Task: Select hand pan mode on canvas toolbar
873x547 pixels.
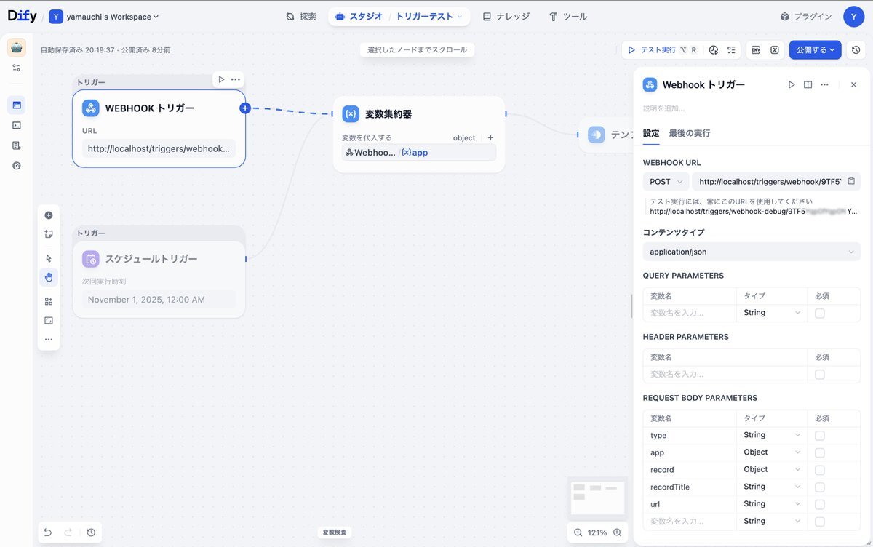Action: [x=49, y=277]
